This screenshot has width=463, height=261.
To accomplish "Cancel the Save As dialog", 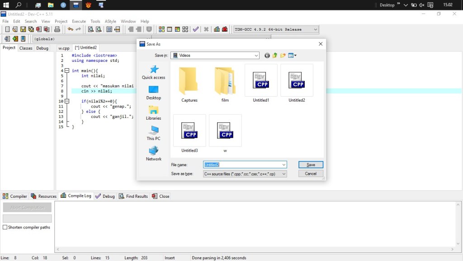I will click(x=311, y=174).
